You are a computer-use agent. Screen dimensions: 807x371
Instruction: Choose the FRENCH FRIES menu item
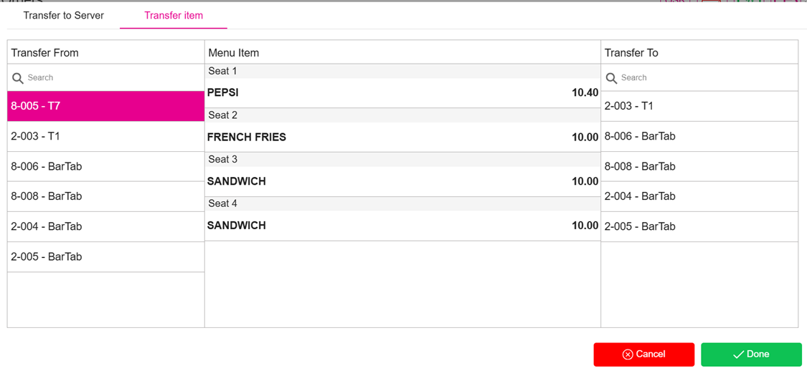coord(402,138)
